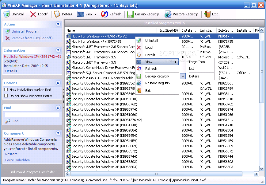Click the Backup Registry icon in context menu
This screenshot has width=266, height=185.
tap(139, 76)
